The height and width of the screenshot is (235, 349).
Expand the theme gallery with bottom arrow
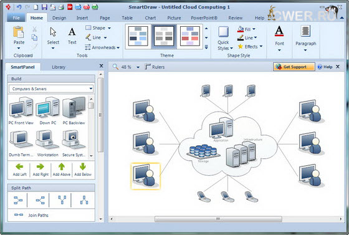click(x=206, y=47)
